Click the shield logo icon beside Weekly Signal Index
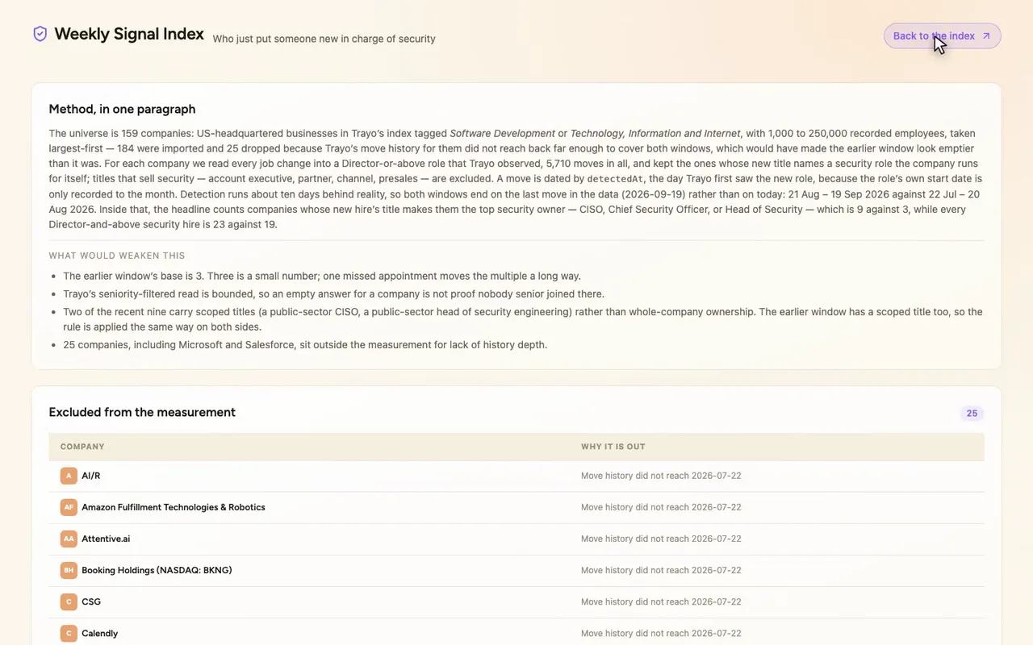The image size is (1033, 645). (40, 34)
